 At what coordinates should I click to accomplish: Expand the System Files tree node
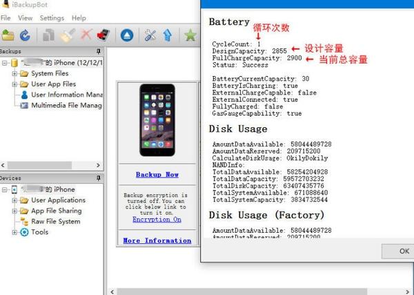tap(14, 73)
